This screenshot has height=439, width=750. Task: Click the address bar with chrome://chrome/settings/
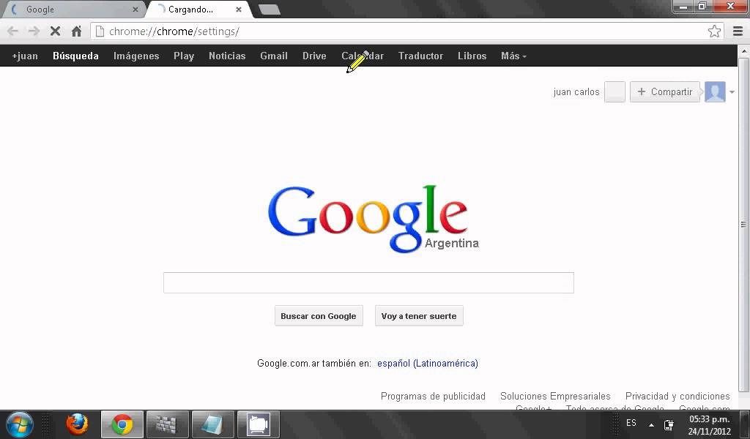[406, 31]
